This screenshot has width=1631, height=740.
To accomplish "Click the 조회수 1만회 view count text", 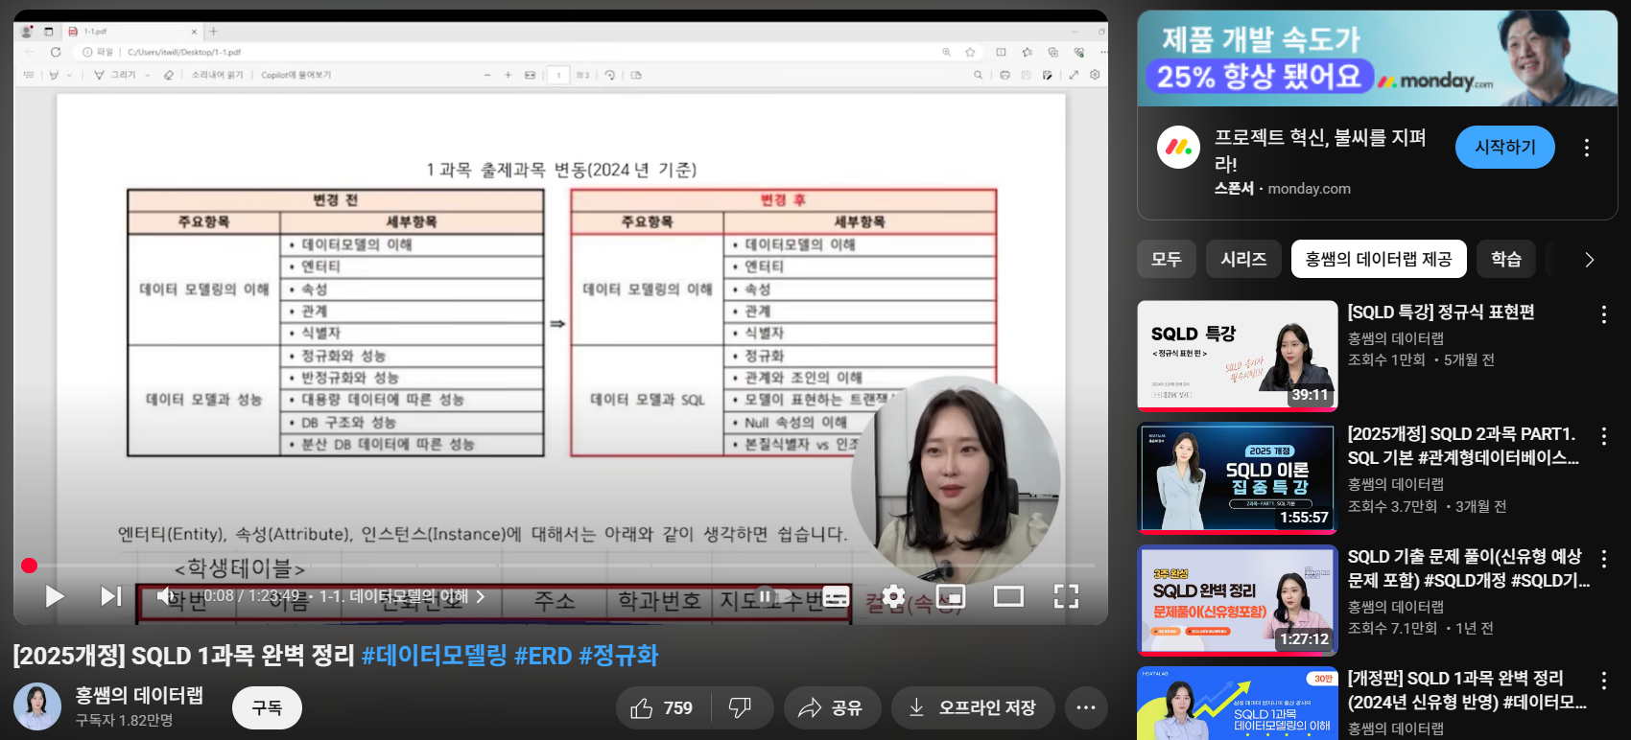I will [x=1386, y=359].
